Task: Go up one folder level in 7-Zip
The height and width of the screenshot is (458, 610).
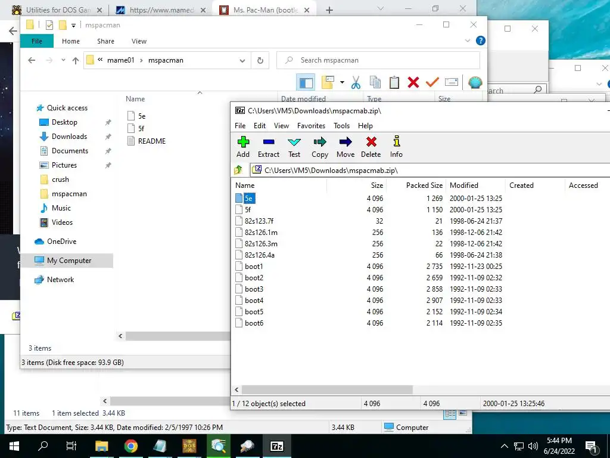Action: (x=238, y=170)
